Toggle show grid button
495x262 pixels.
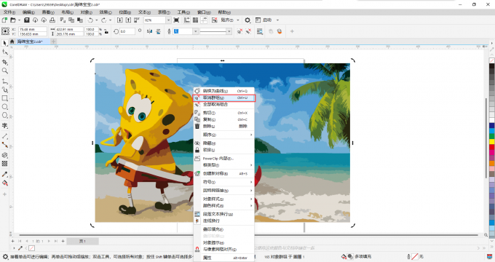coord(195,20)
